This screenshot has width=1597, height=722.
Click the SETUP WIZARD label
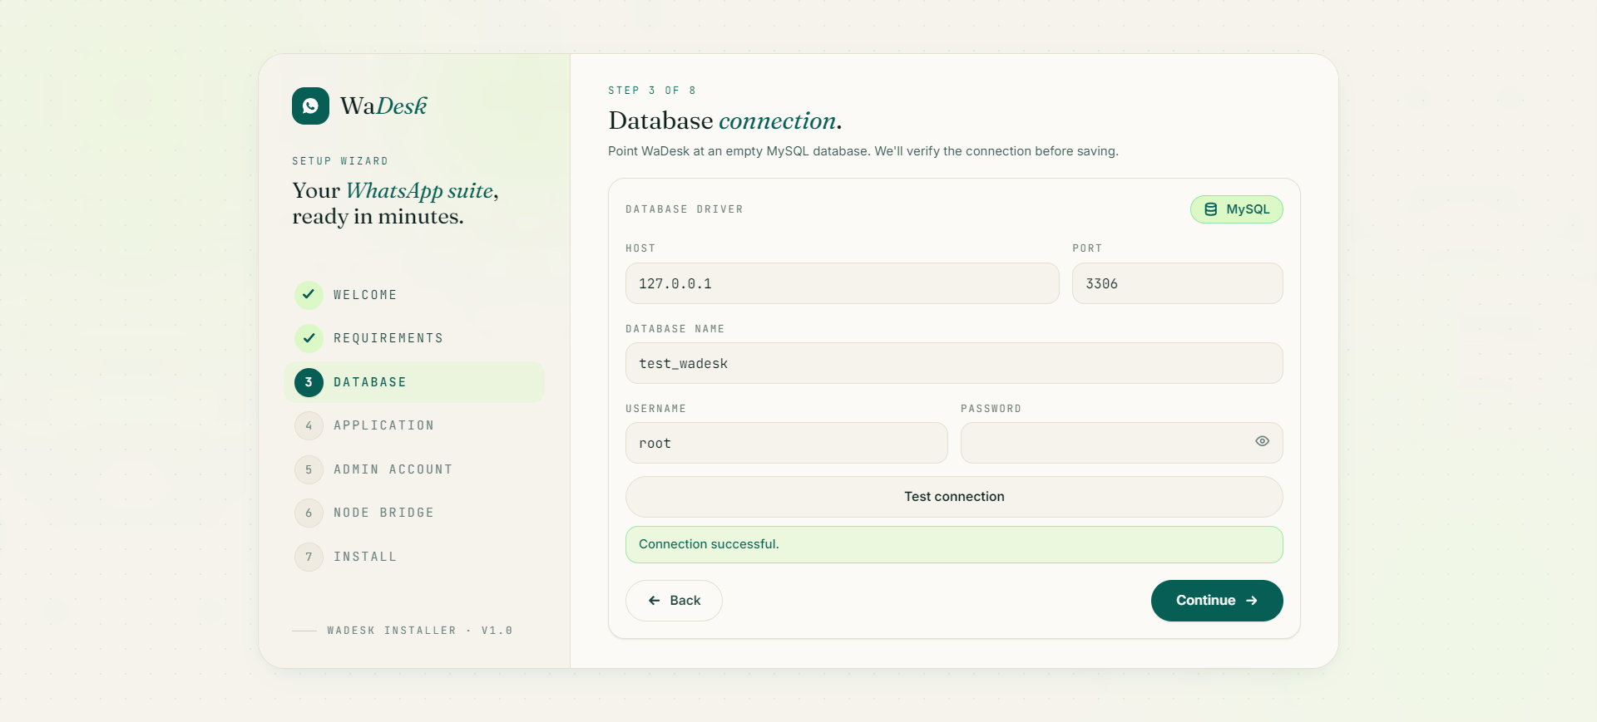pyautogui.click(x=340, y=161)
